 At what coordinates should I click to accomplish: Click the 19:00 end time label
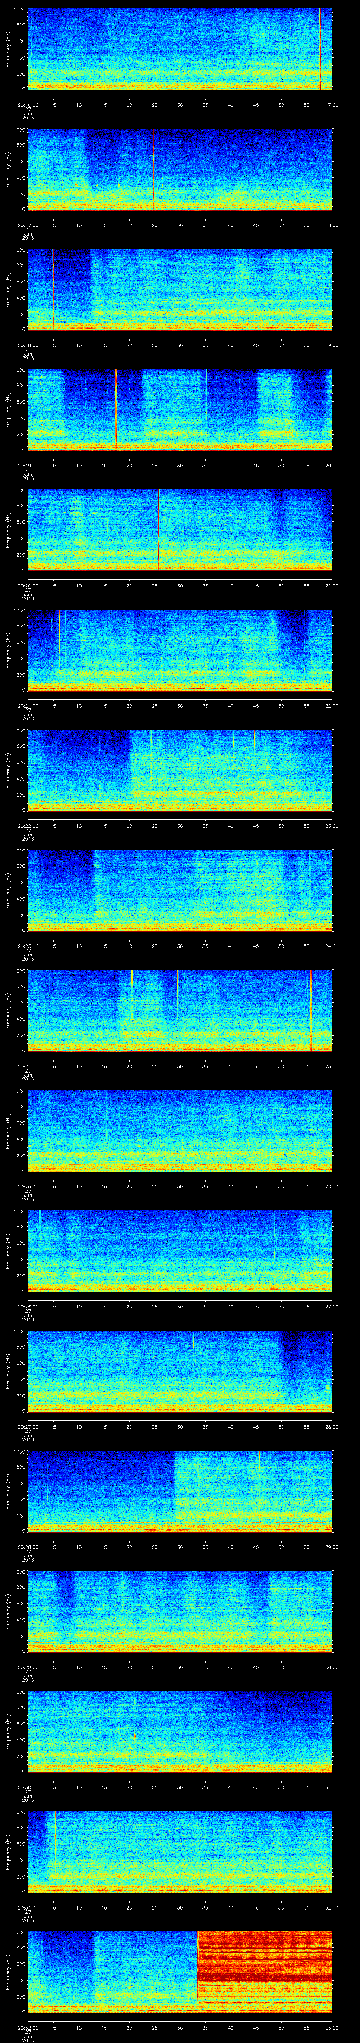[332, 345]
